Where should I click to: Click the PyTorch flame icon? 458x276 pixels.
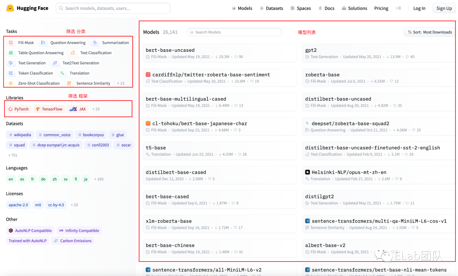pyautogui.click(x=11, y=109)
